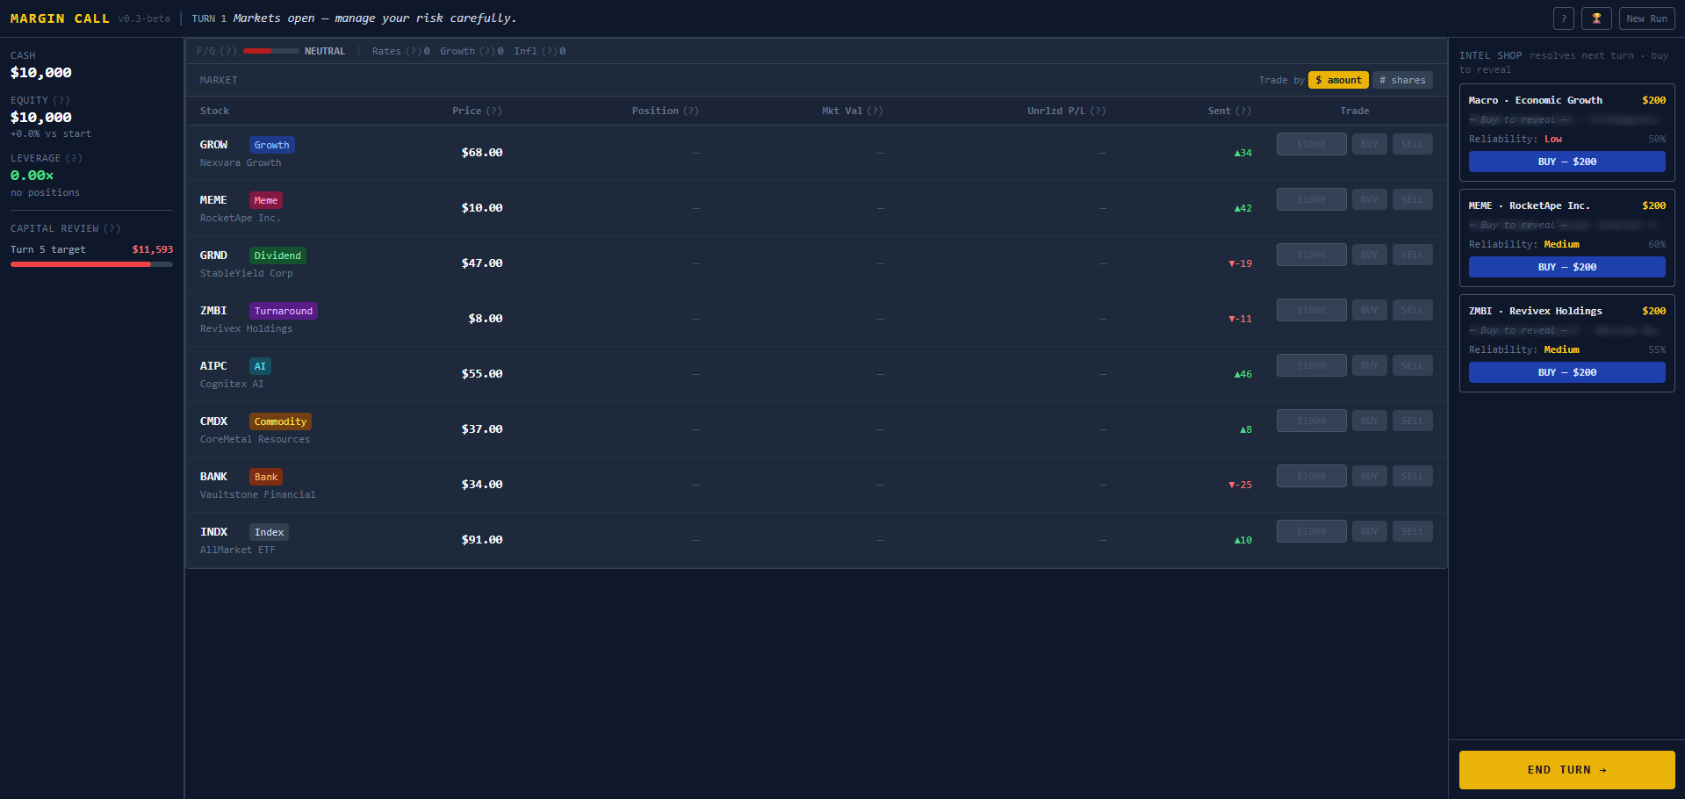Buy the ZMBI Revivex Holdings intel
Viewport: 1685px width, 799px height.
tap(1566, 372)
